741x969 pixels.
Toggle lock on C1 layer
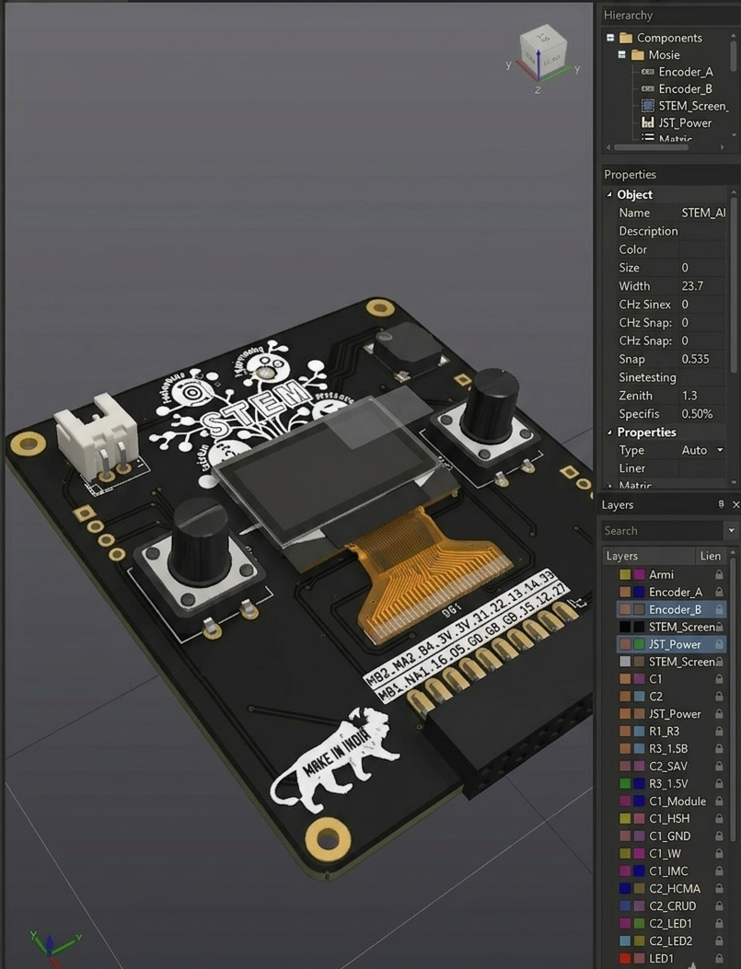(x=719, y=678)
